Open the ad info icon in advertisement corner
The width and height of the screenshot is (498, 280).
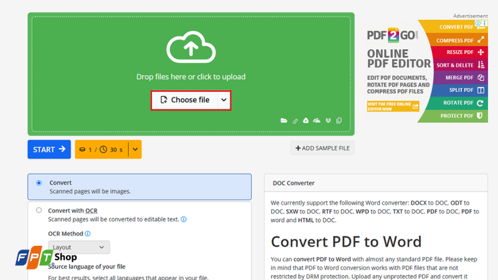point(477,23)
